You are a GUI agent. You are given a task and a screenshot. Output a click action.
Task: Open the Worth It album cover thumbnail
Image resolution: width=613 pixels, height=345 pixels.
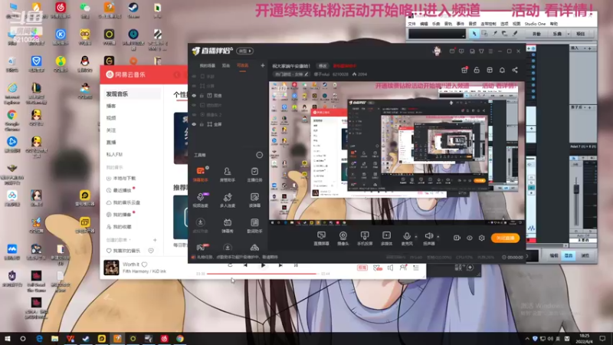pyautogui.click(x=111, y=268)
